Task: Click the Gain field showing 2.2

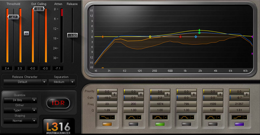Action: coord(160,98)
